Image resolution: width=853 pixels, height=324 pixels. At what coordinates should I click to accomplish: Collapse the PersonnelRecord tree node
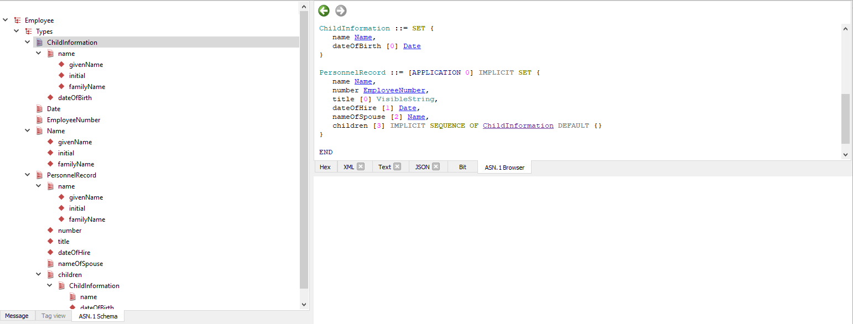[28, 175]
